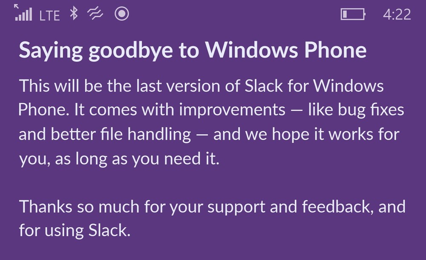Click the "improvements" word in the message
Viewport: 426px width, 260px height.
coord(232,110)
